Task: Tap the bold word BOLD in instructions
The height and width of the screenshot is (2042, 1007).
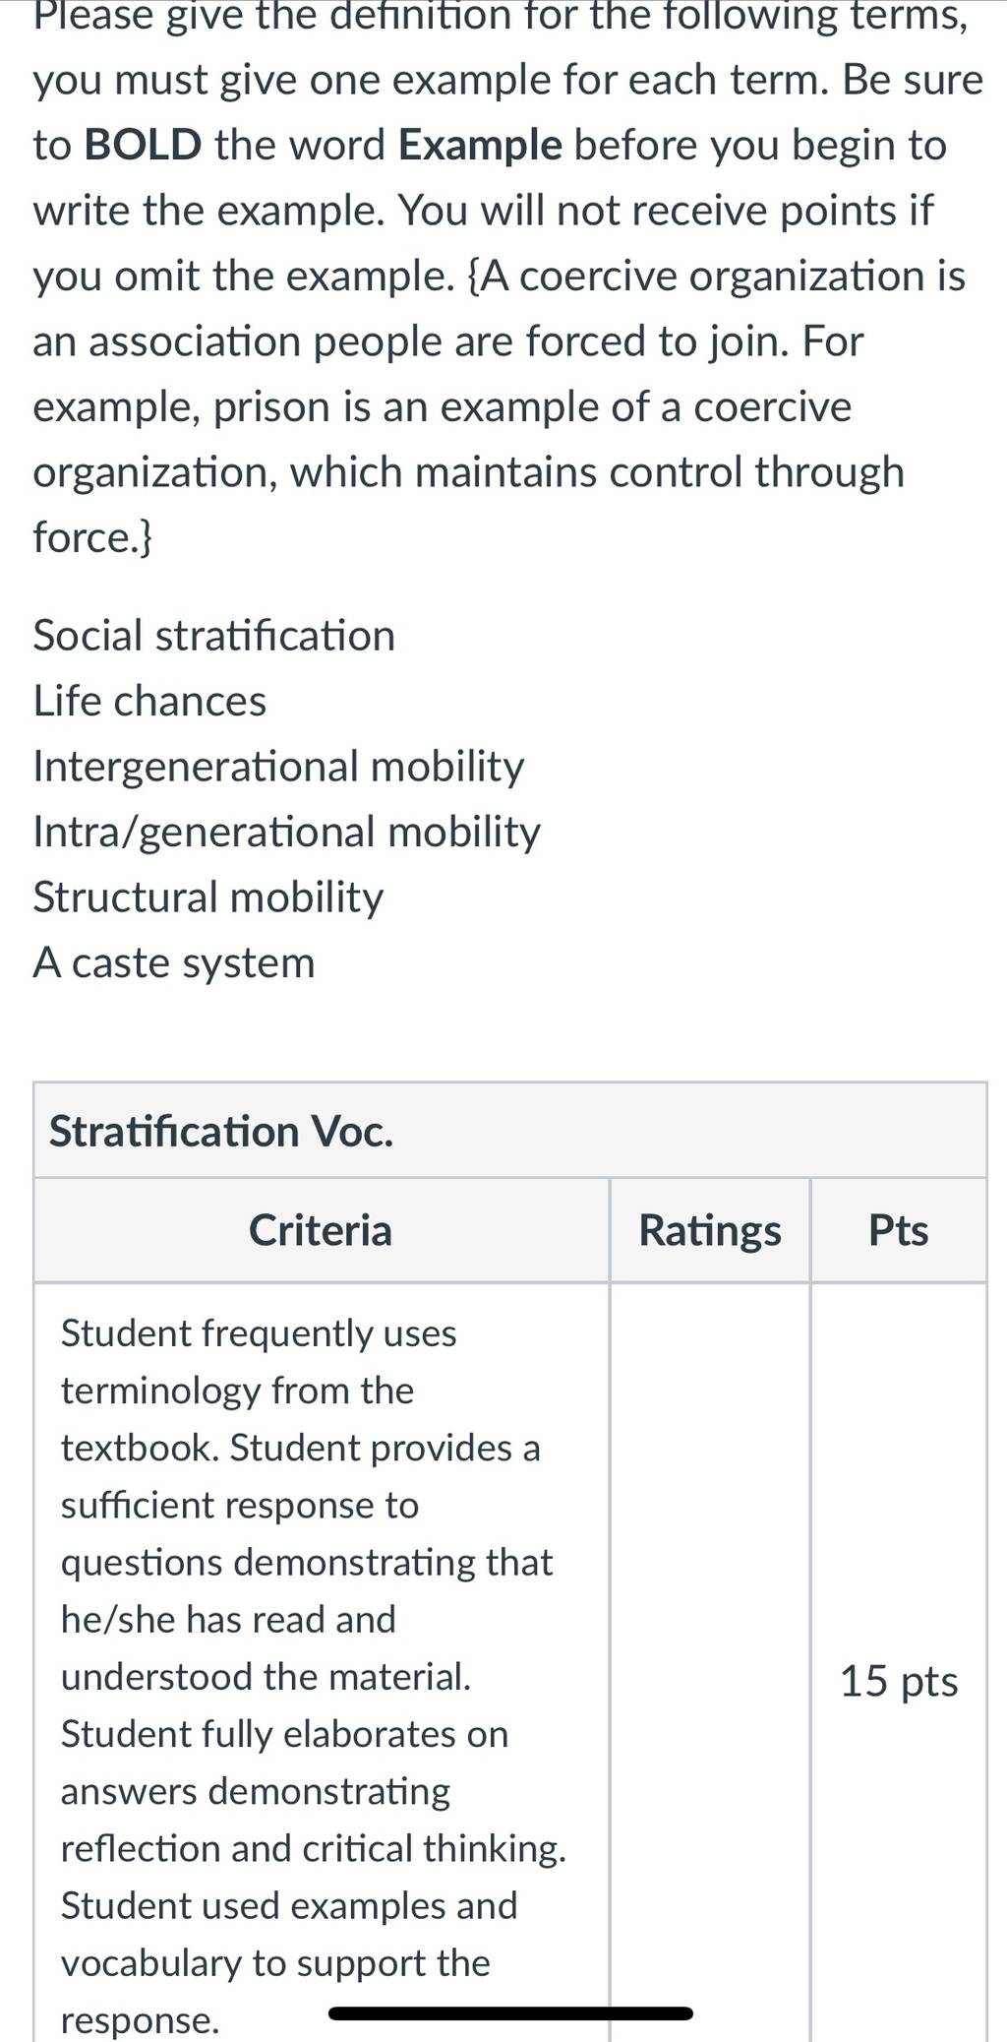Action: point(144,146)
